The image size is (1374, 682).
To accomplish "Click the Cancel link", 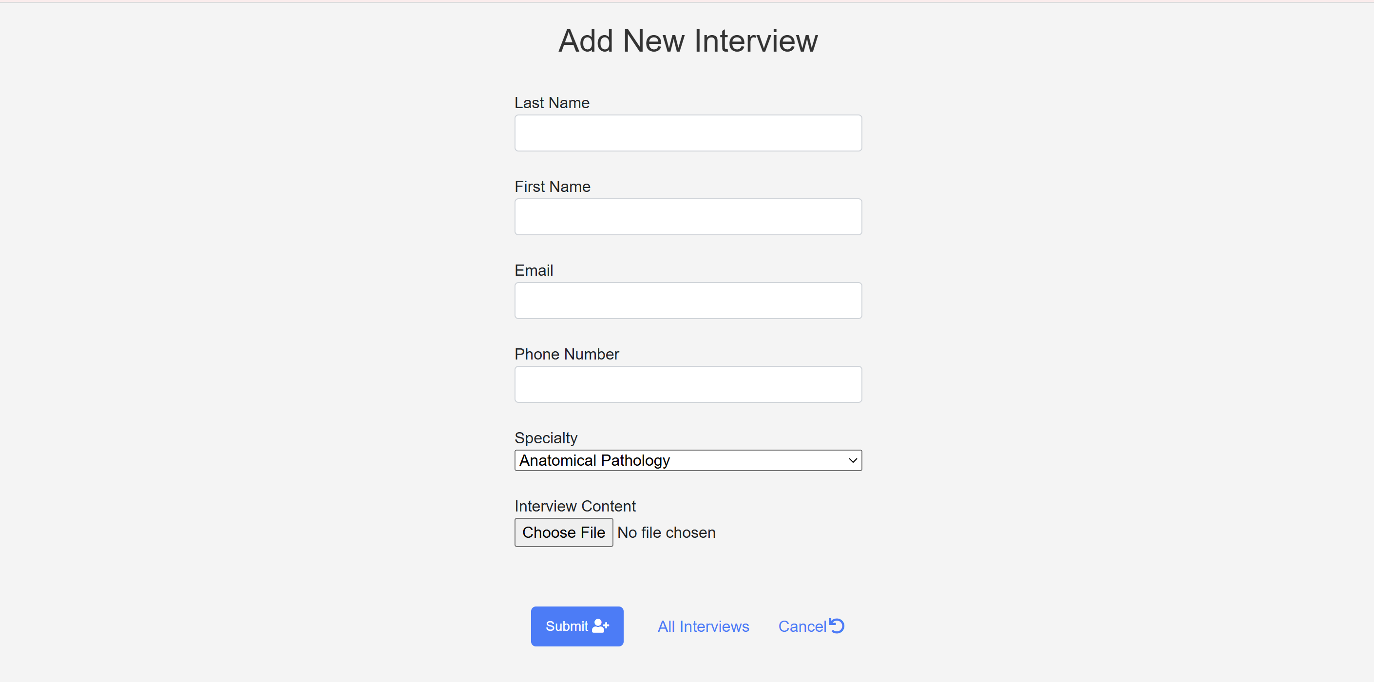I will tap(811, 626).
